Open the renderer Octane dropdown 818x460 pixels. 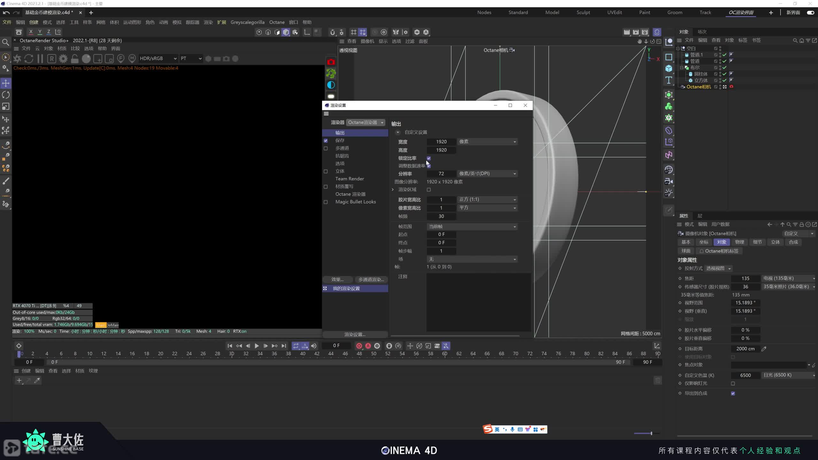(366, 122)
